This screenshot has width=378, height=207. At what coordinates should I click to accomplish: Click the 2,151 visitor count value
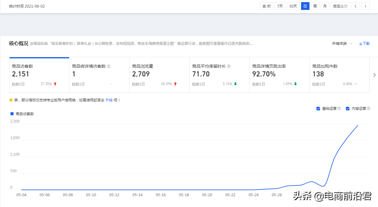pos(21,74)
